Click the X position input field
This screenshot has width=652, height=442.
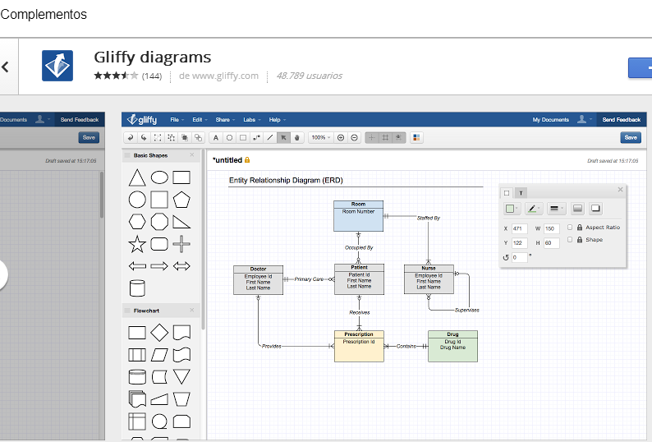pyautogui.click(x=519, y=228)
